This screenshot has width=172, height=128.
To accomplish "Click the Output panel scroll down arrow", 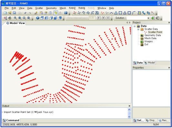I will [129, 117].
